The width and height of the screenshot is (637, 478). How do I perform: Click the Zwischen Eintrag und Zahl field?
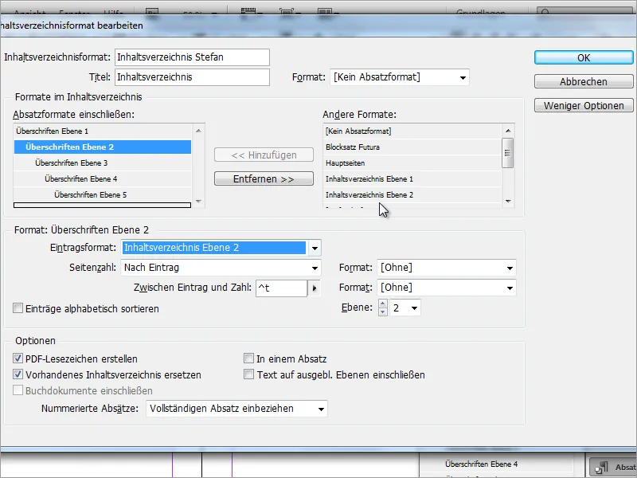pos(281,288)
